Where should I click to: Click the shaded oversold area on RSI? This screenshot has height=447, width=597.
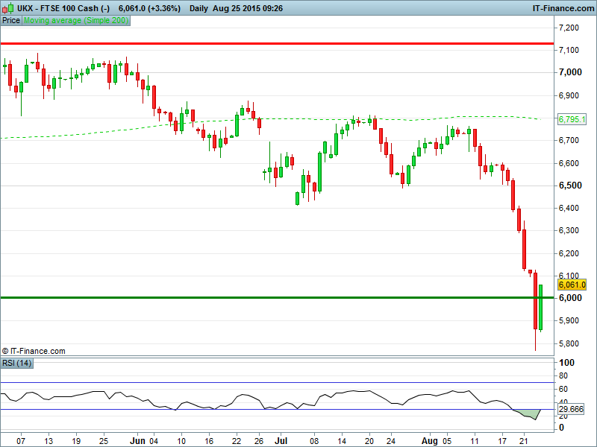pyautogui.click(x=531, y=412)
